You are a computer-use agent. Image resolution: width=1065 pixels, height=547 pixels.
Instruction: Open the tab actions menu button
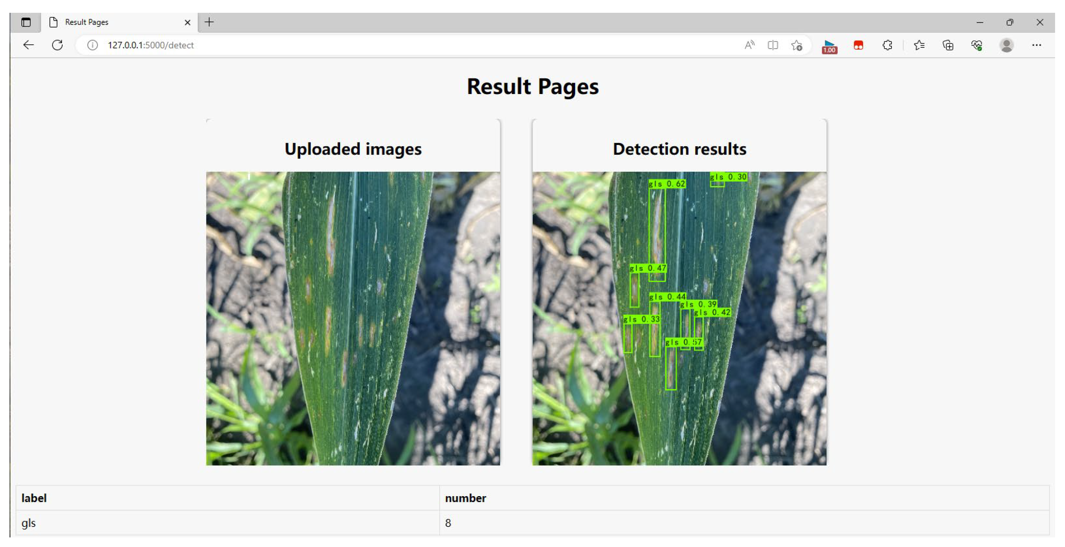pos(26,22)
